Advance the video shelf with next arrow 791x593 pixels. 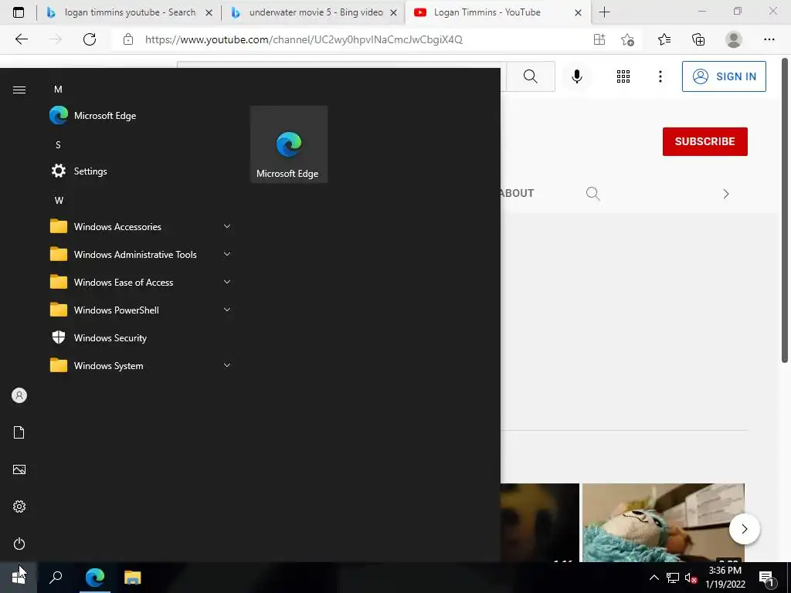click(744, 529)
